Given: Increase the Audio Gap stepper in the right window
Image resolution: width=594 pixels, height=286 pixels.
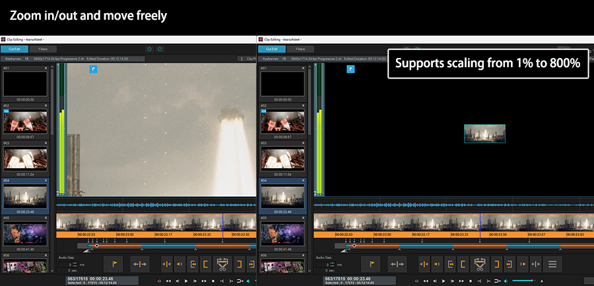Looking at the screenshot, I should [333, 263].
